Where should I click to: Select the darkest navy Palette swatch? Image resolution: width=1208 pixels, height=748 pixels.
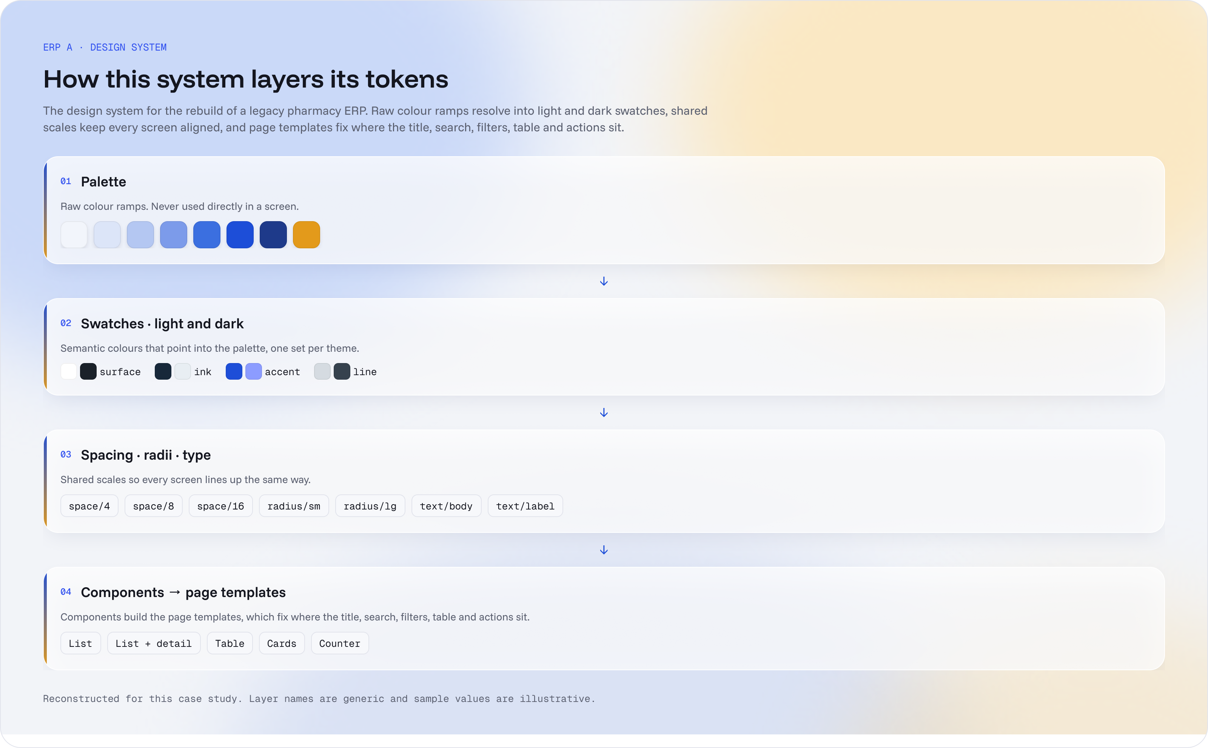[273, 234]
